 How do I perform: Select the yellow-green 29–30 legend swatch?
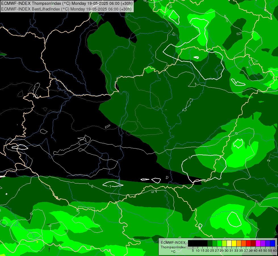coord(224,243)
